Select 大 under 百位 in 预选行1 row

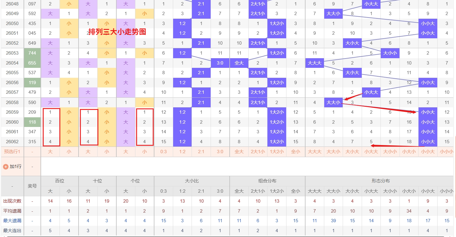tap(50, 152)
